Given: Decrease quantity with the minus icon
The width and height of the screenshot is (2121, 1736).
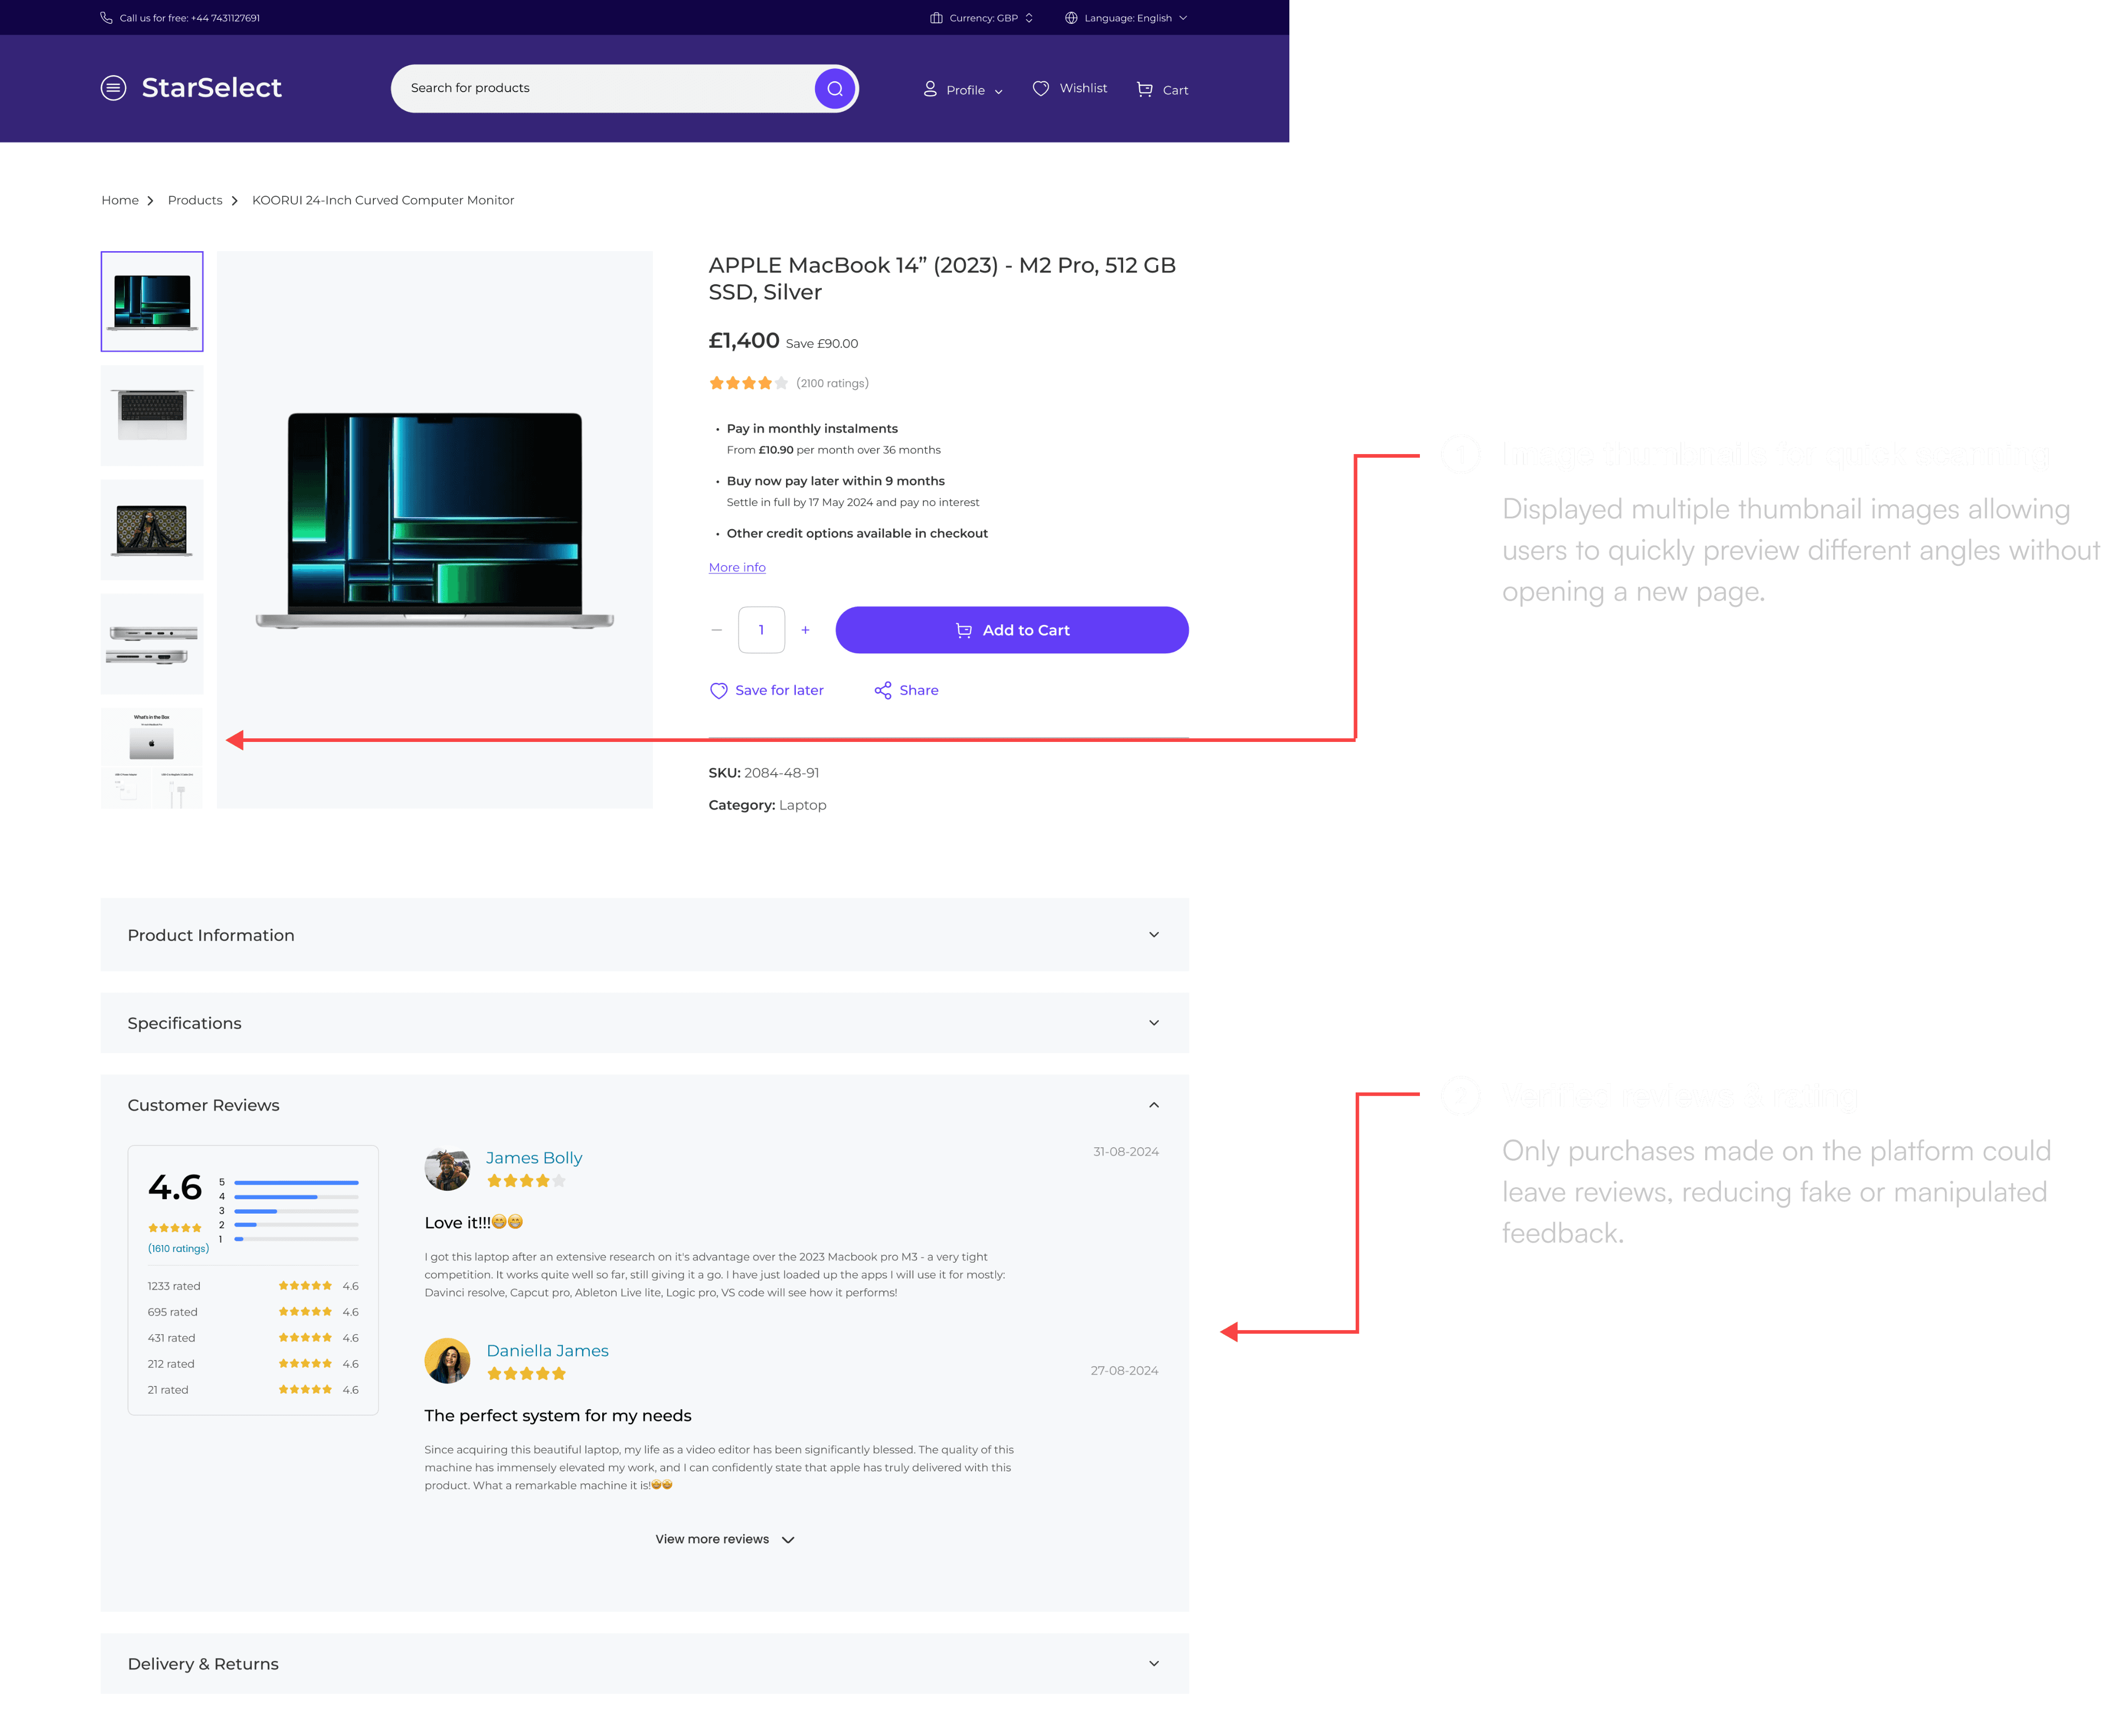Looking at the screenshot, I should (x=716, y=630).
